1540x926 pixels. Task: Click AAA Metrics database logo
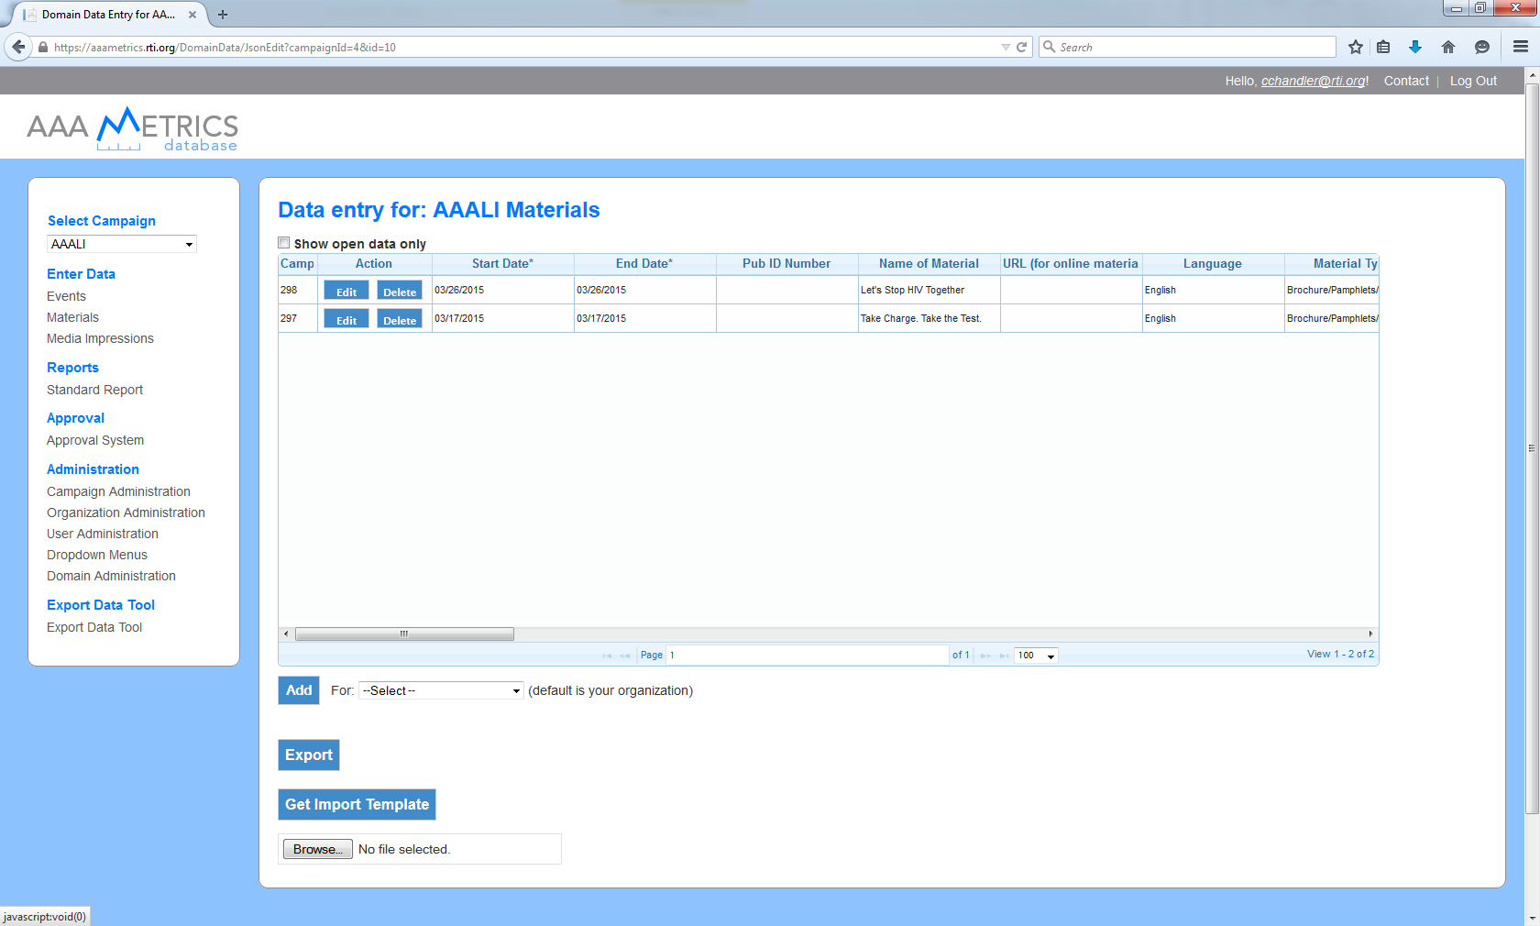[132, 129]
